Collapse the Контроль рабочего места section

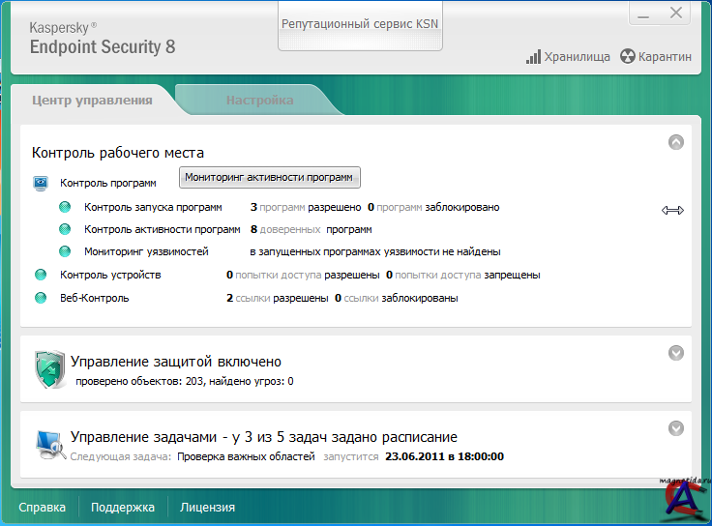point(676,142)
